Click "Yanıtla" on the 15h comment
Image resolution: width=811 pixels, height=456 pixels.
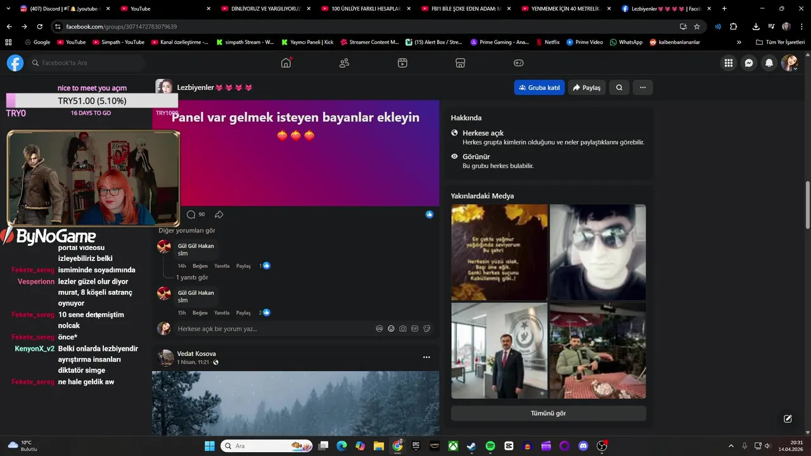point(222,313)
